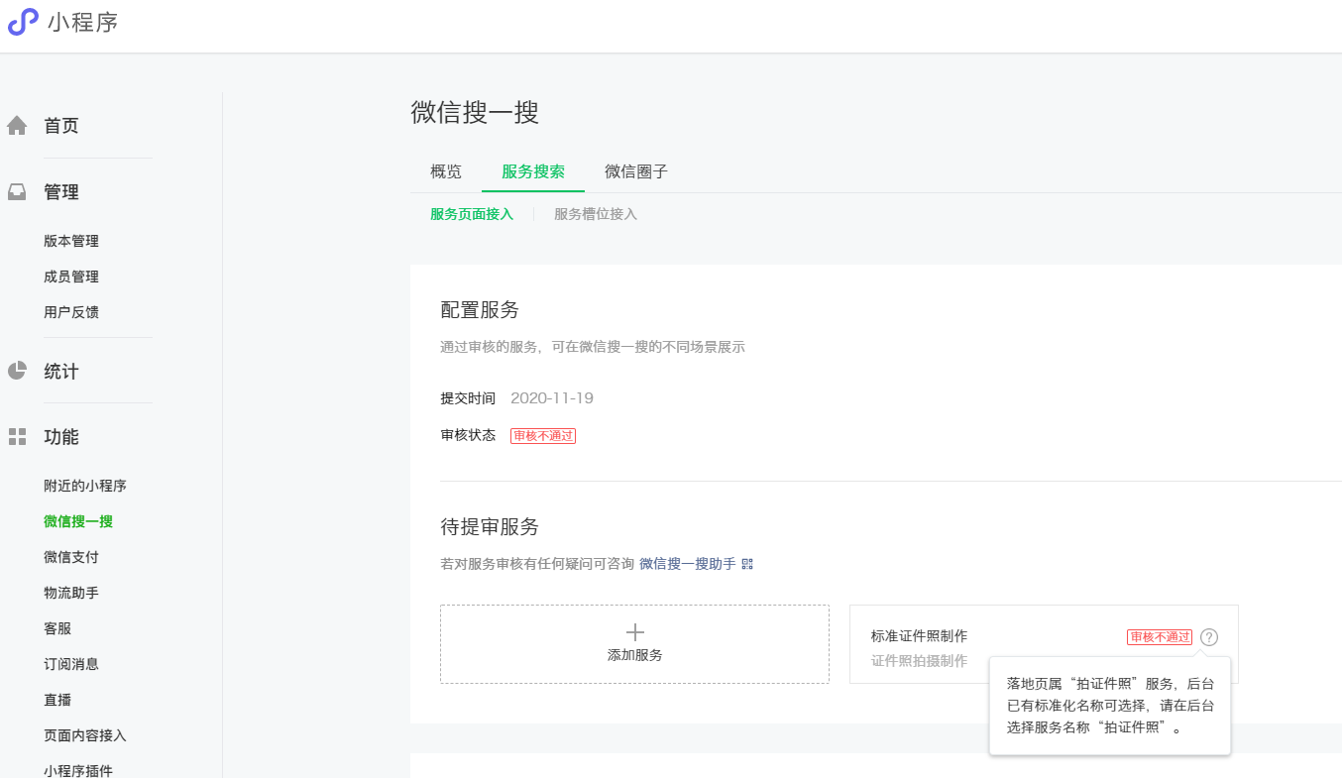The image size is (1342, 778).
Task: Click the 配置服务 heading
Action: pyautogui.click(x=480, y=309)
